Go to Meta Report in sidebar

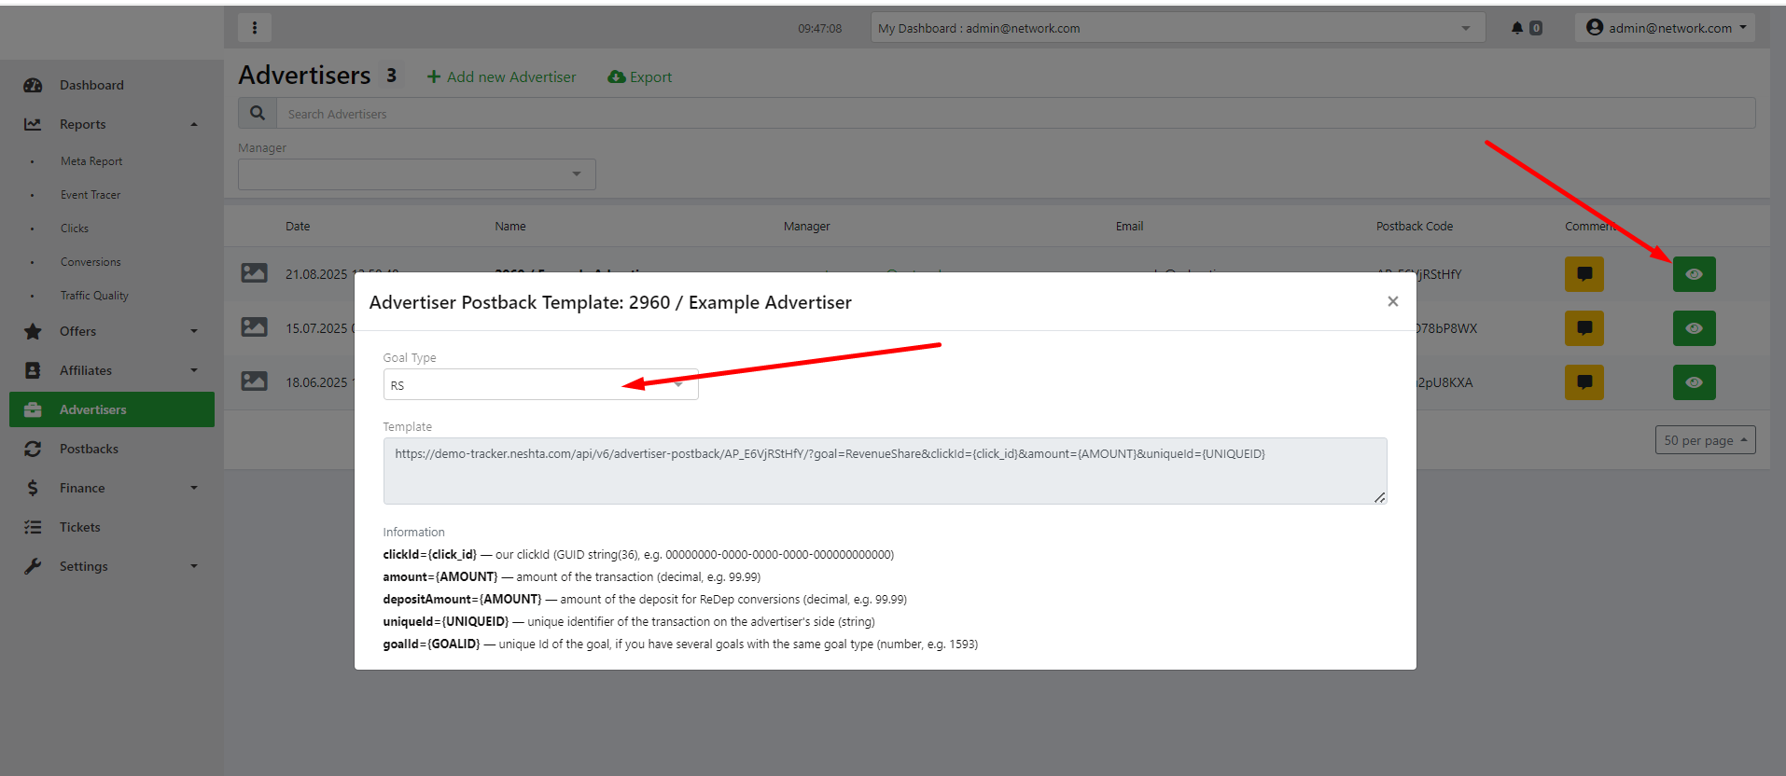(91, 161)
